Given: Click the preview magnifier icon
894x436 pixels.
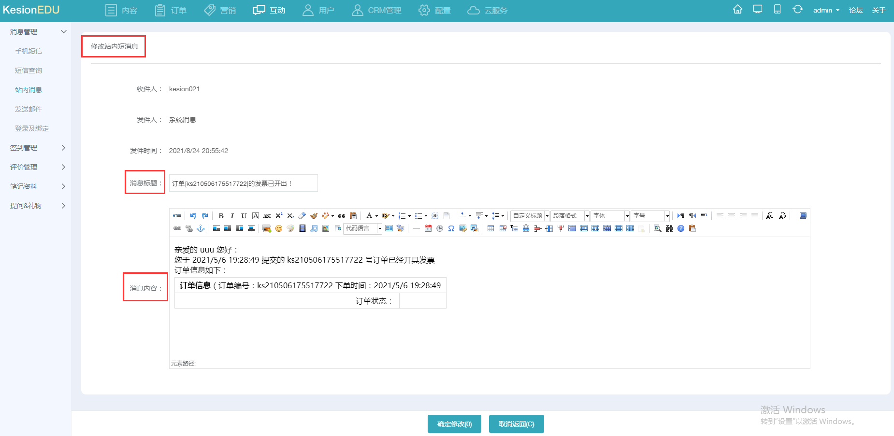Looking at the screenshot, I should (x=658, y=228).
